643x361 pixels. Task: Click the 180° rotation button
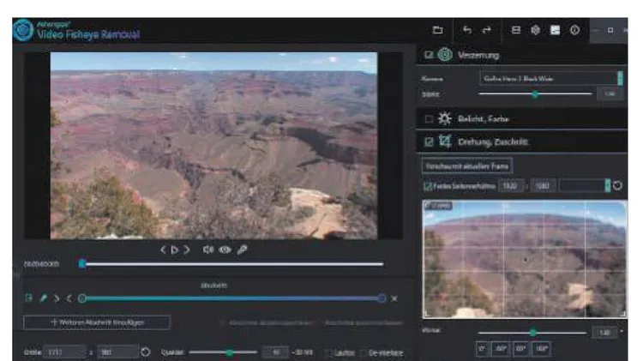[541, 349]
